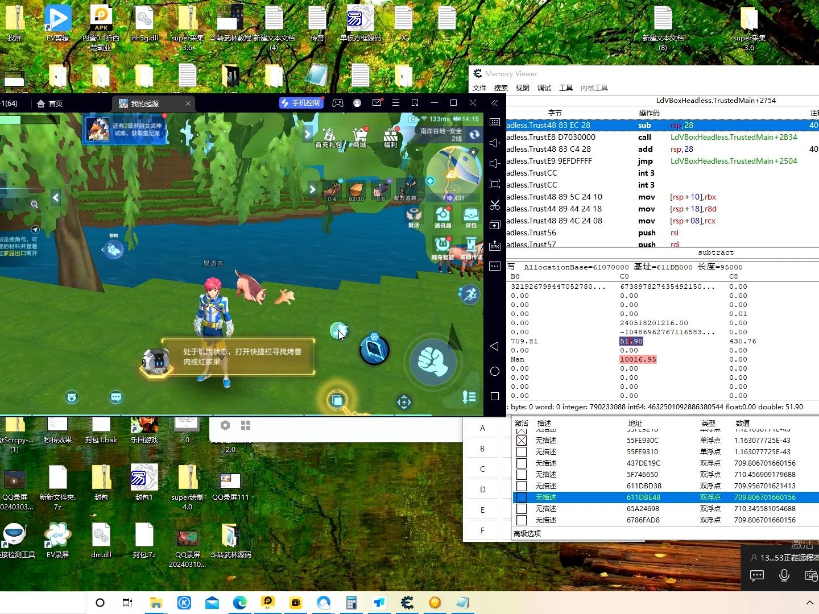Open the emulator keyboard mapping icon

click(495, 122)
